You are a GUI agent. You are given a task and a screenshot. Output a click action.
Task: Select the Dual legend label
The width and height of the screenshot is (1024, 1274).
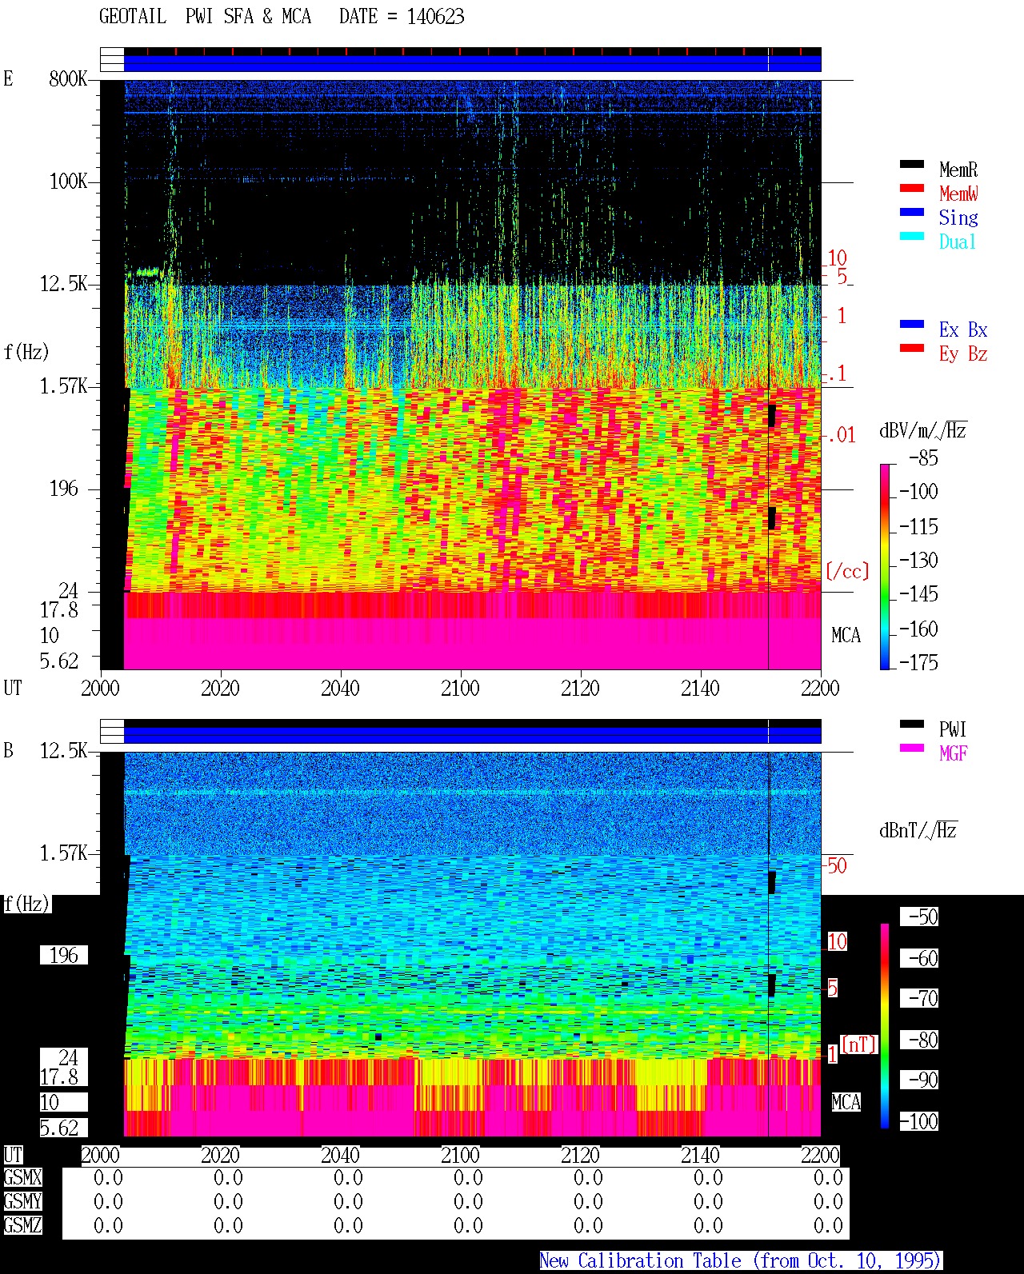click(x=958, y=242)
